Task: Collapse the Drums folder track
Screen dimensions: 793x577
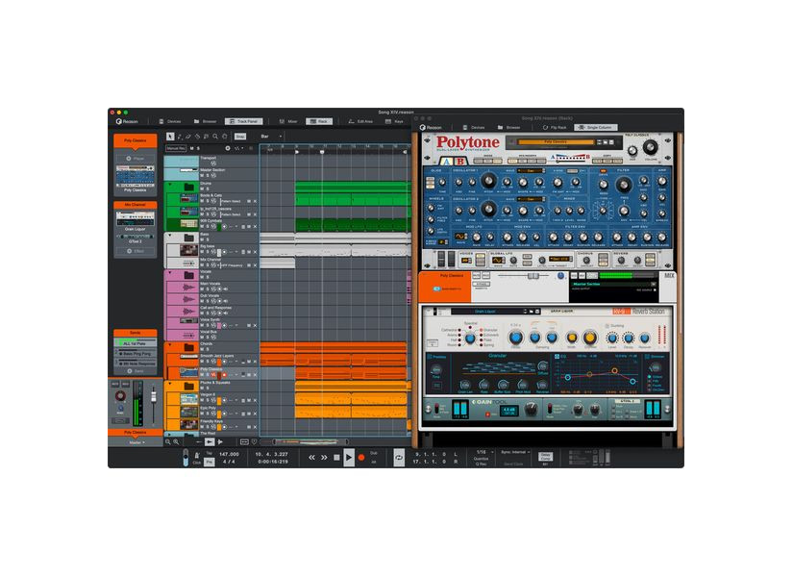Action: point(170,185)
